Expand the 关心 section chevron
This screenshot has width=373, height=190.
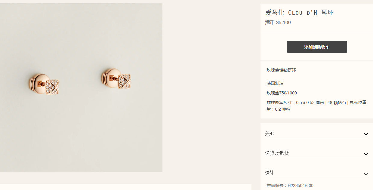click(366, 134)
